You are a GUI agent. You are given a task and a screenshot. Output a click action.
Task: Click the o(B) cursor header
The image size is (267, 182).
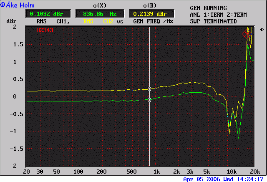[150, 5]
